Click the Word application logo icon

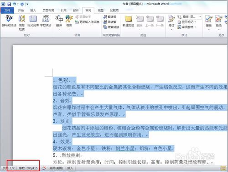point(3,4)
